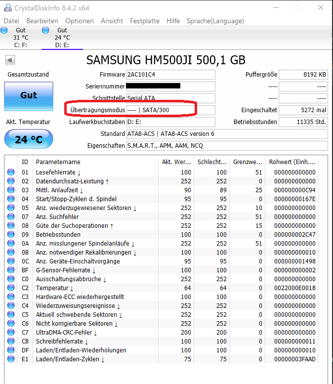The width and height of the screenshot is (333, 384).
Task: Click status icon for Güte der Suchoperationen row
Action: coord(11,225)
